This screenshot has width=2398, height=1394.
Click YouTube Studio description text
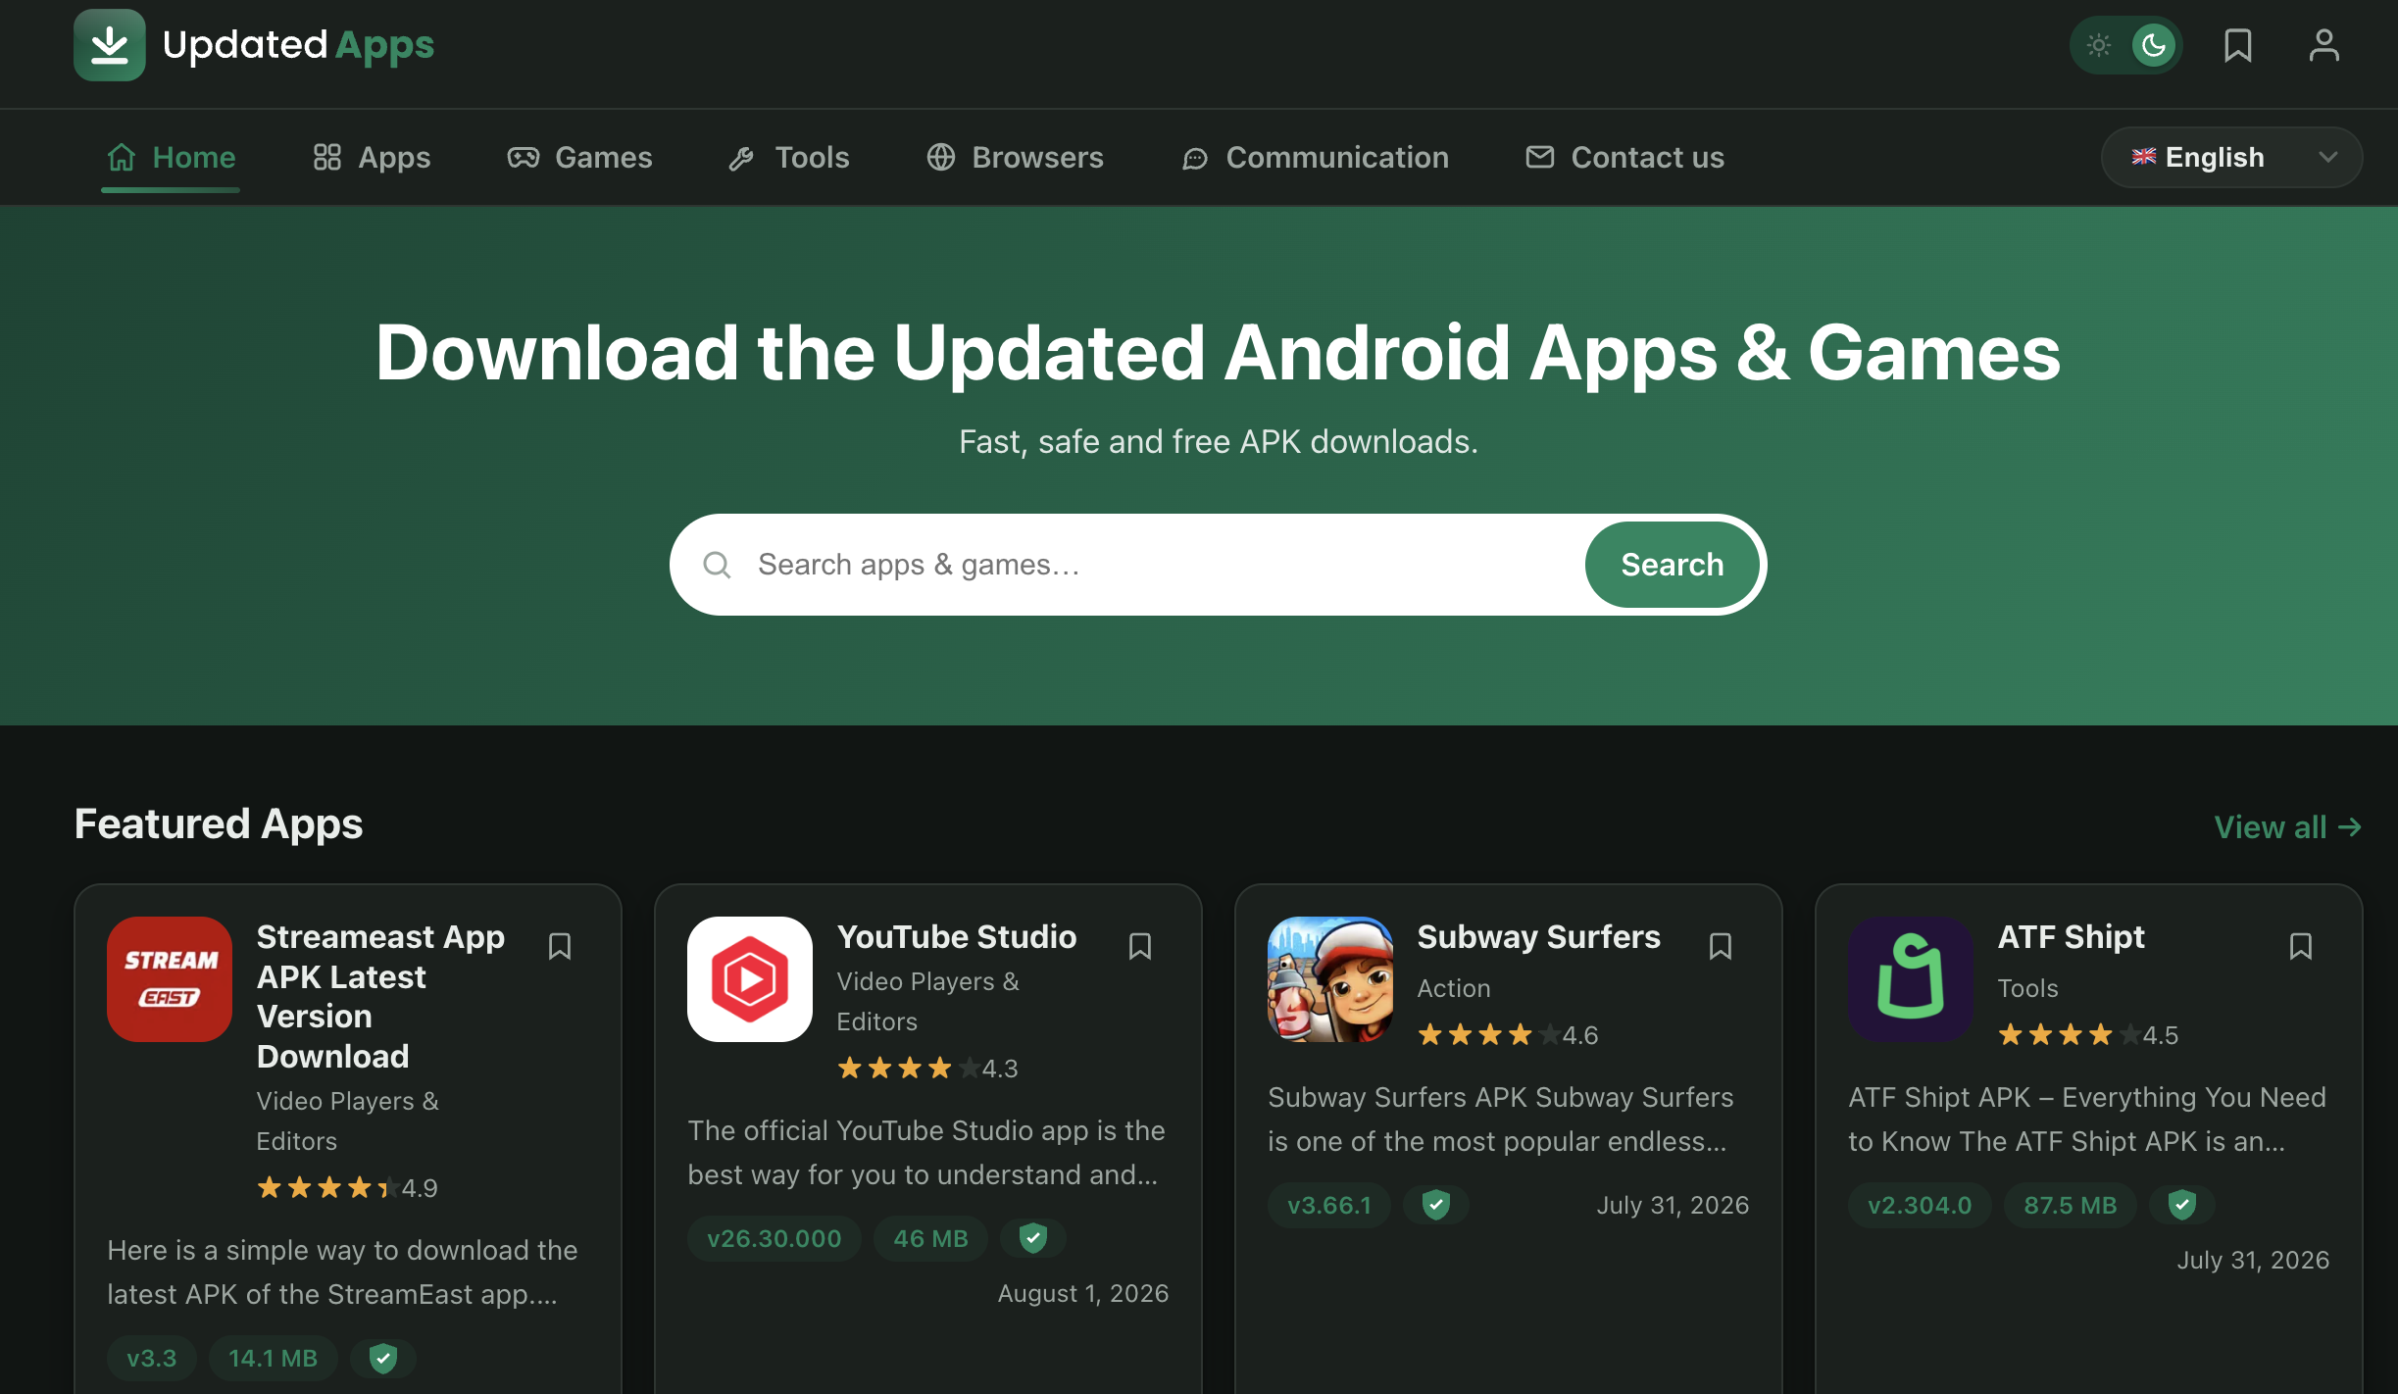tap(926, 1152)
